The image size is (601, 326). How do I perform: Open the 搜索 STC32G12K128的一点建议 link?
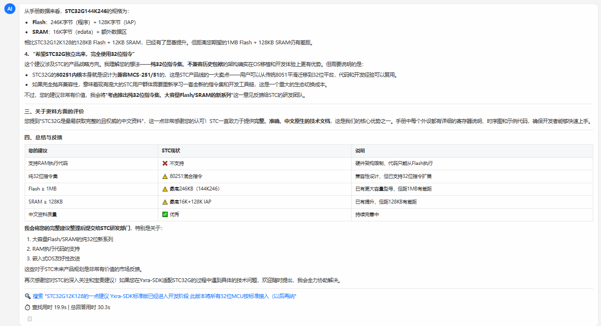[164, 296]
